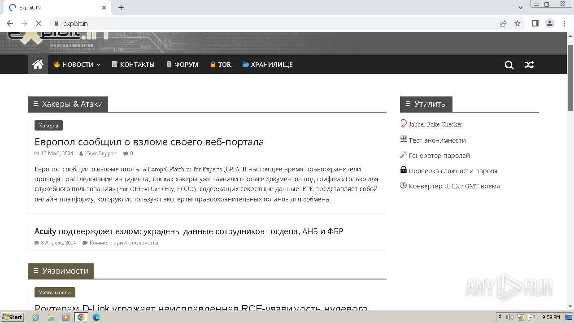Image resolution: width=574 pixels, height=323 pixels.
Task: Show hidden system tray icons
Action: pos(500,317)
